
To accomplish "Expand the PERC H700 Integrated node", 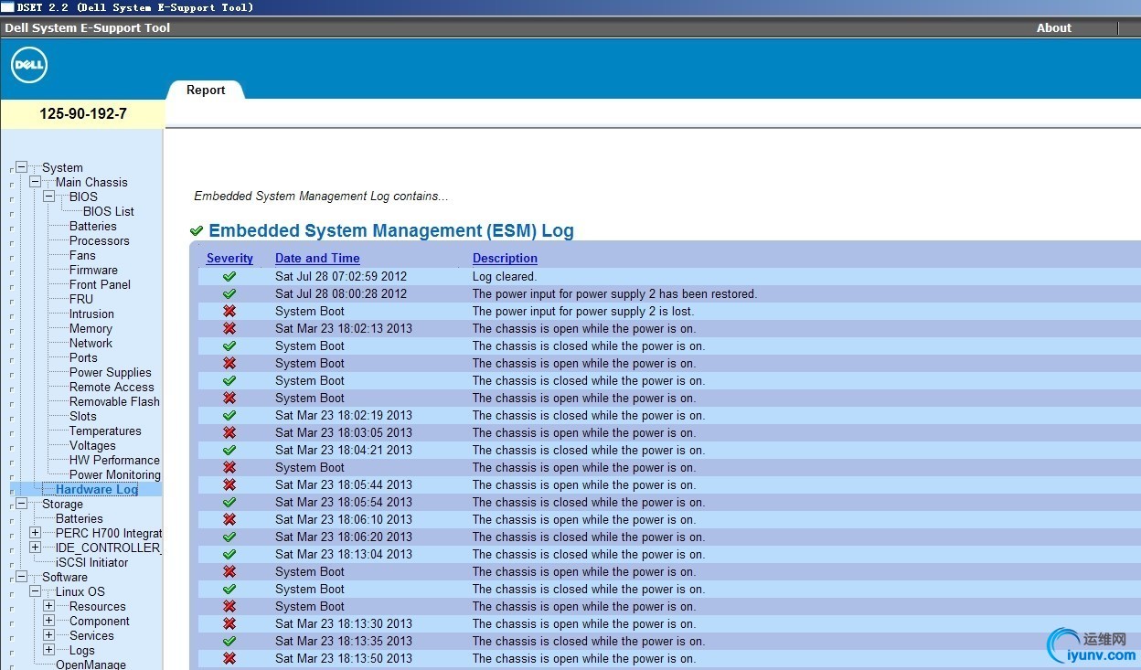I will [35, 533].
